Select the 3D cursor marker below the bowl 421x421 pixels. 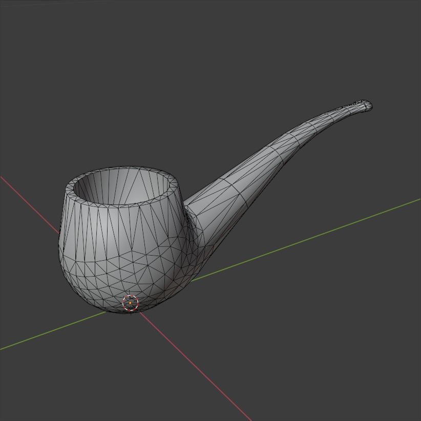pyautogui.click(x=130, y=303)
